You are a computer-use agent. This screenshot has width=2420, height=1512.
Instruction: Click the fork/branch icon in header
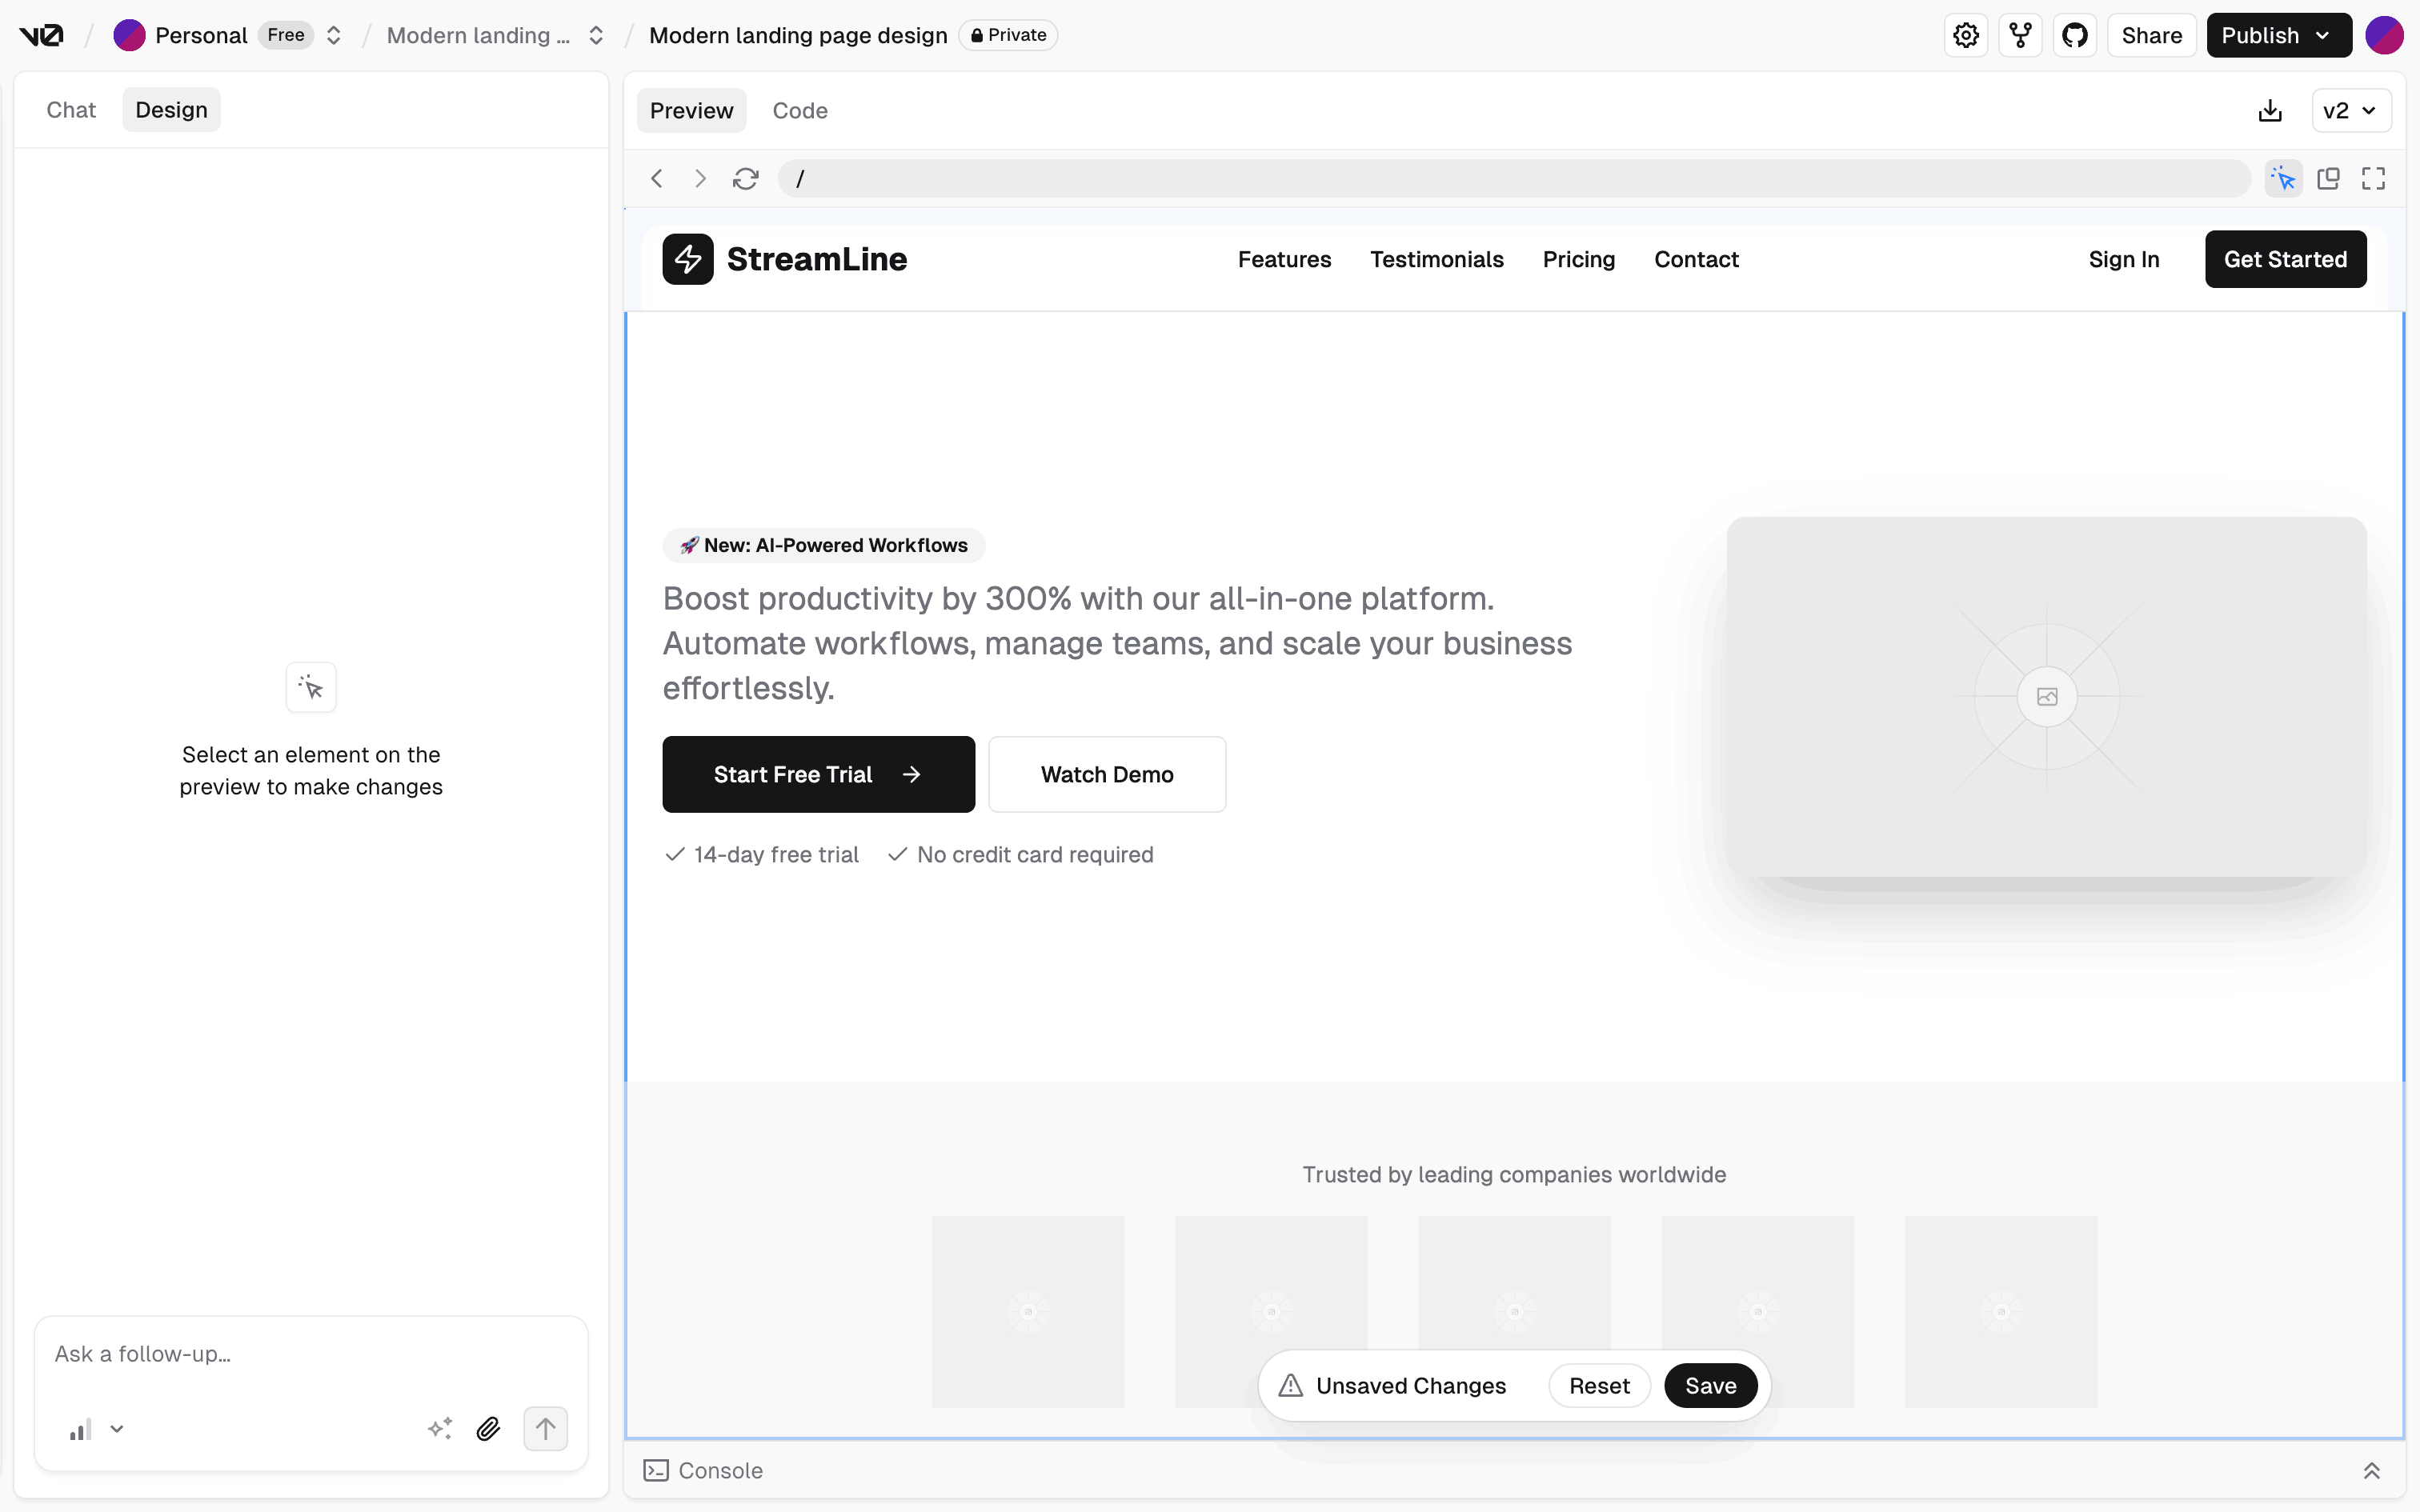click(x=2020, y=35)
